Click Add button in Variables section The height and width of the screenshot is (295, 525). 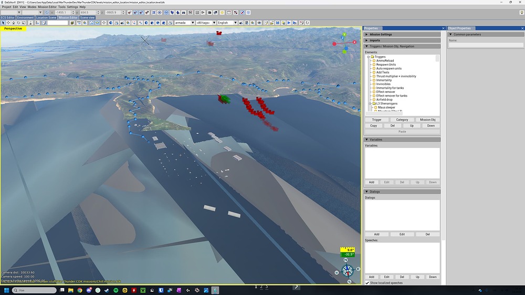[x=372, y=183]
